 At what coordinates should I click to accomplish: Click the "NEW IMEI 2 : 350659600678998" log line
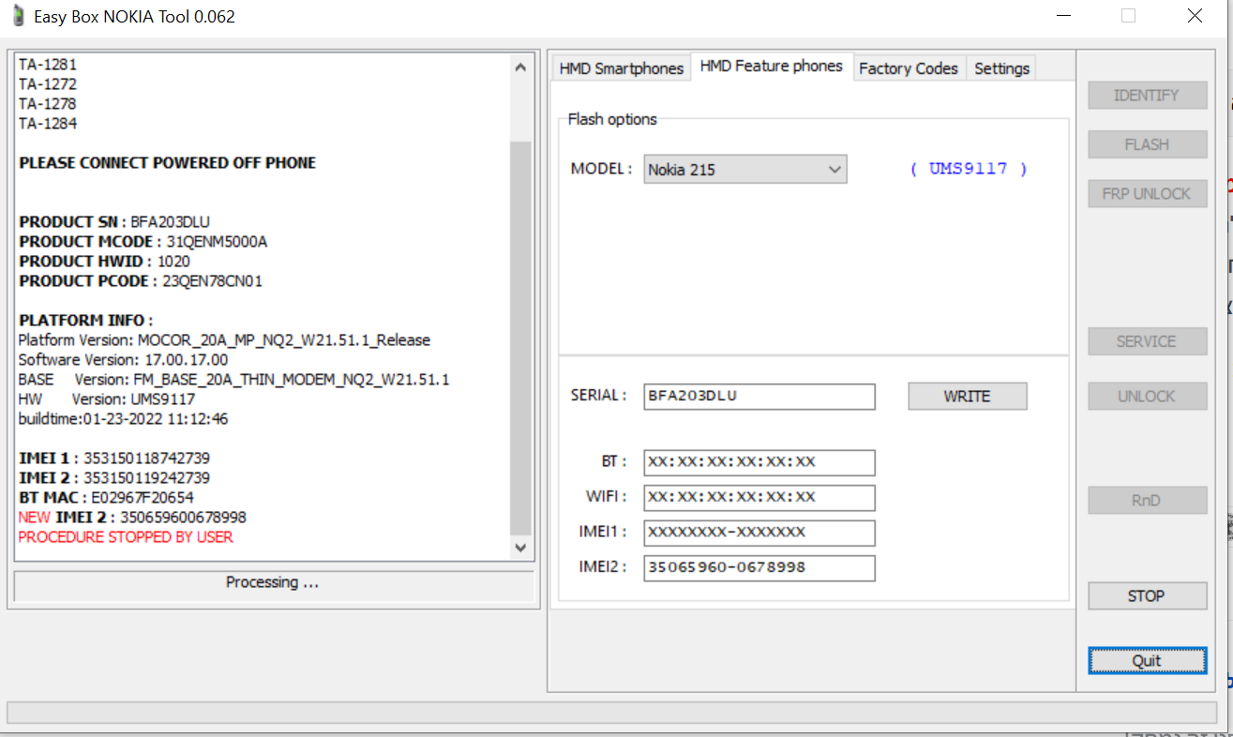132,518
